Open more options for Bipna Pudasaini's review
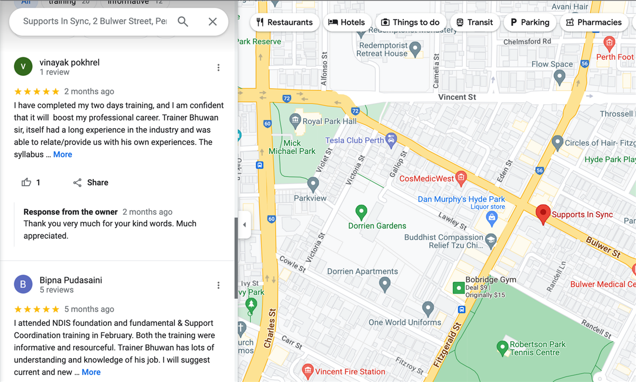Screen dimensions: 636x382 click(218, 286)
